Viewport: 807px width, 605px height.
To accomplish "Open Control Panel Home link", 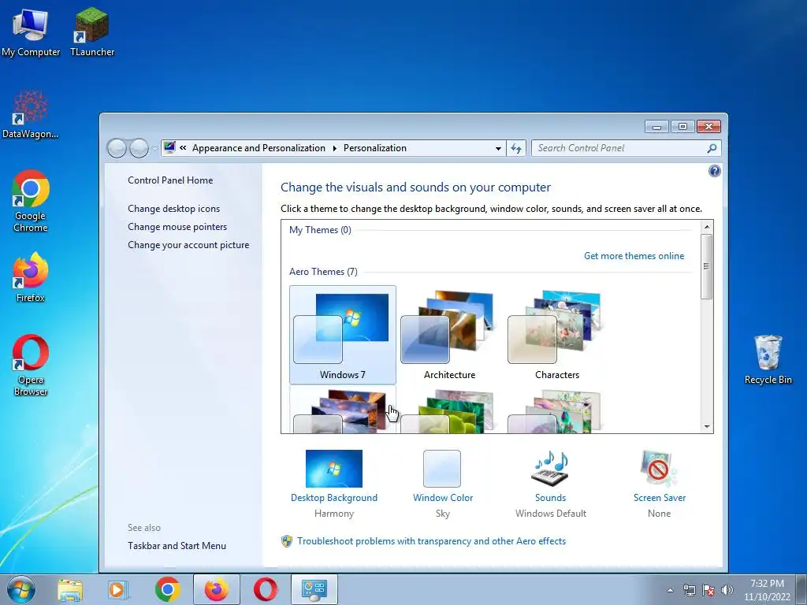I will (x=170, y=180).
